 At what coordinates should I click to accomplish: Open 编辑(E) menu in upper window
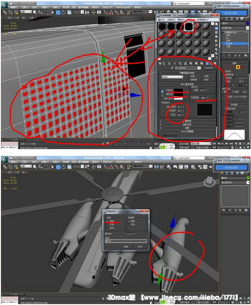pos(14,8)
